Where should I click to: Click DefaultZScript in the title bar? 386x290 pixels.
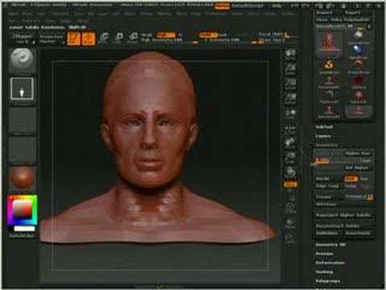(248, 6)
